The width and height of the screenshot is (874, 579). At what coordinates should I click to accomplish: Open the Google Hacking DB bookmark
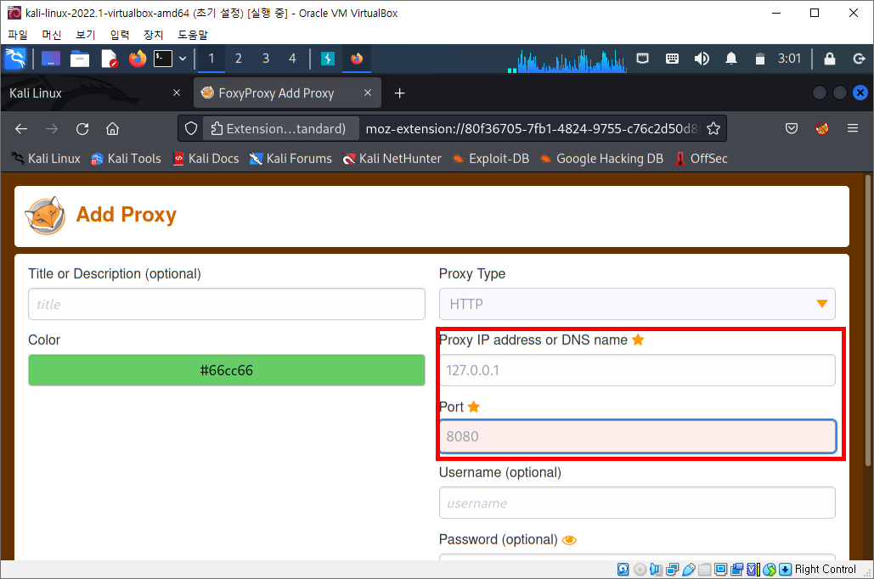601,159
